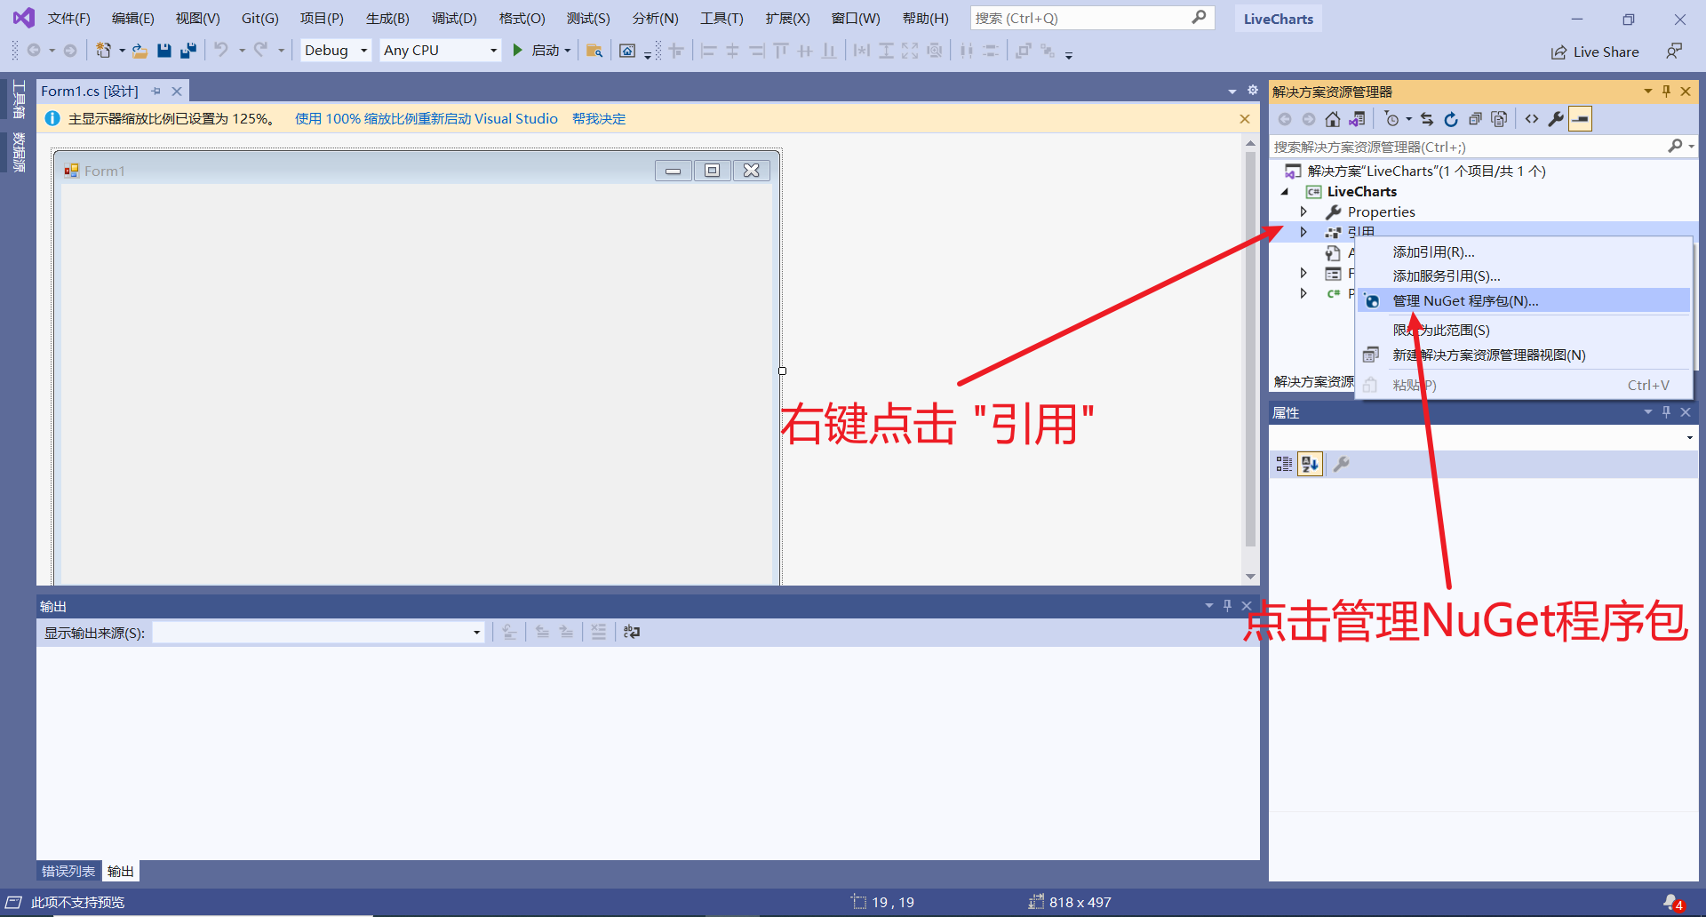Click the View Code icon in Solution Explorer

point(1532,119)
